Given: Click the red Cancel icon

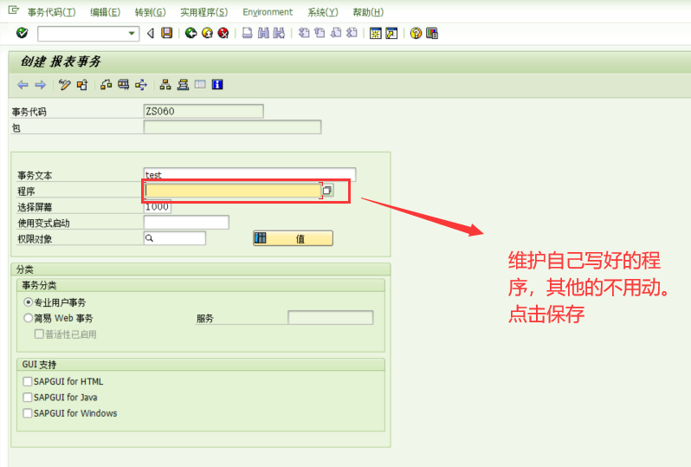Looking at the screenshot, I should pos(223,33).
